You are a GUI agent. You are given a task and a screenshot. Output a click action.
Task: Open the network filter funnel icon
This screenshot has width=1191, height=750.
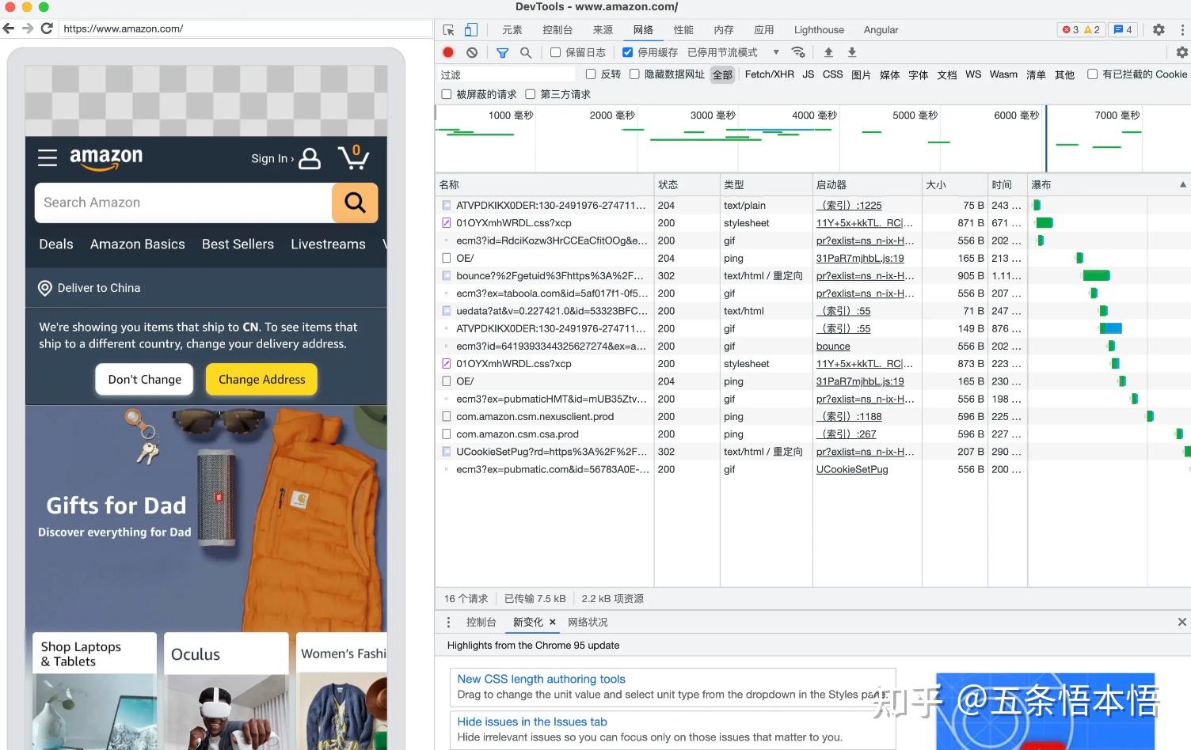(x=502, y=52)
